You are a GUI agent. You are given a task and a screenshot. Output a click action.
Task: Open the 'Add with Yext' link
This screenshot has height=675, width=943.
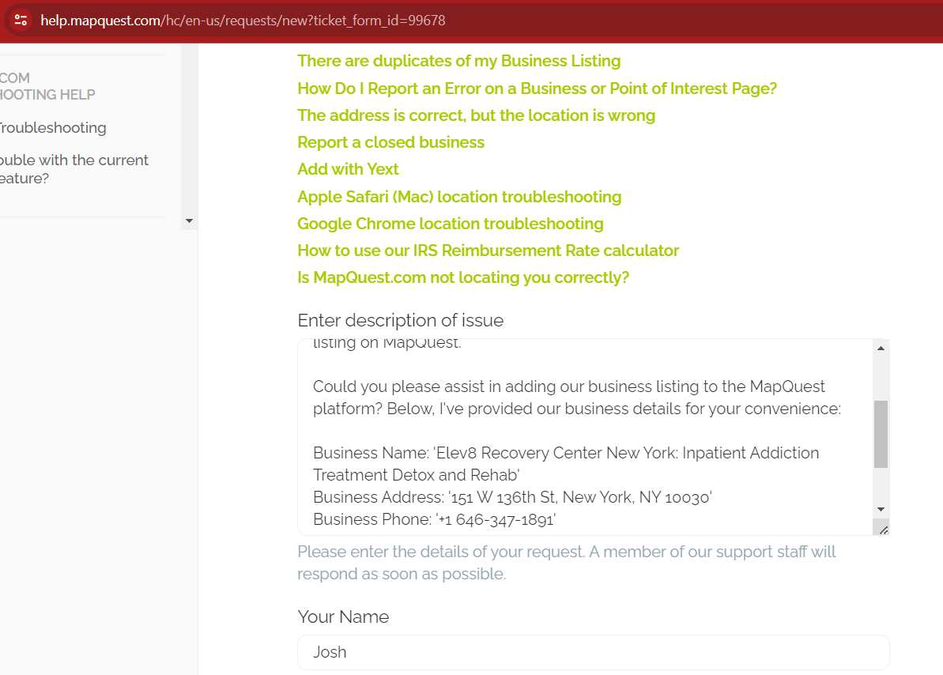349,169
